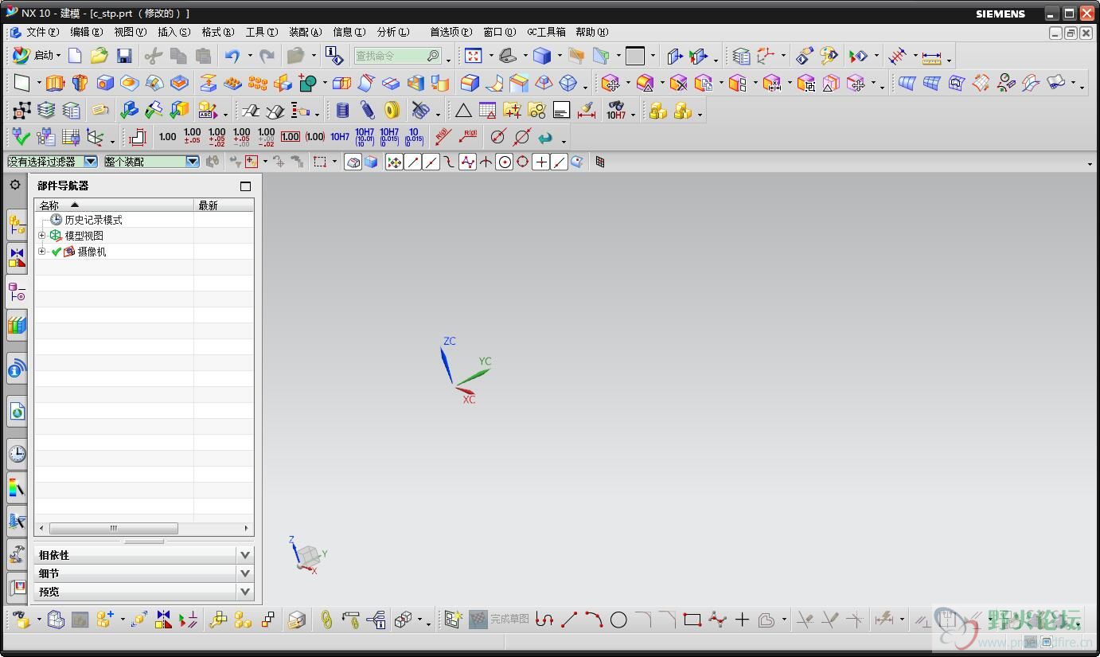
Task: Open the Reuse Library sidebar tab
Action: point(17,325)
